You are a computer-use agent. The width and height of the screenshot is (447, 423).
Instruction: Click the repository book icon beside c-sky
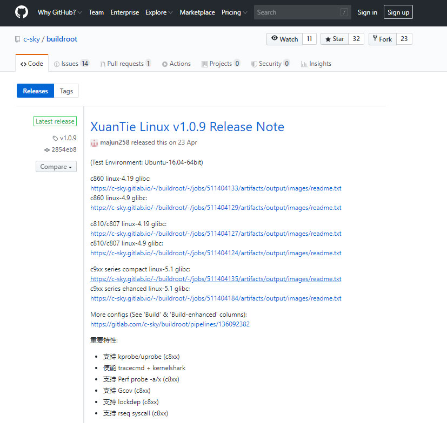click(x=17, y=39)
